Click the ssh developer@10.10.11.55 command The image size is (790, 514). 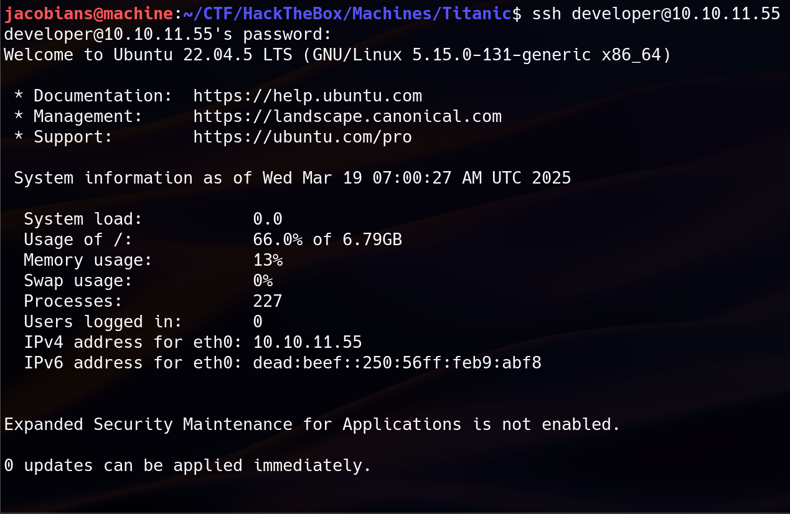(x=656, y=14)
